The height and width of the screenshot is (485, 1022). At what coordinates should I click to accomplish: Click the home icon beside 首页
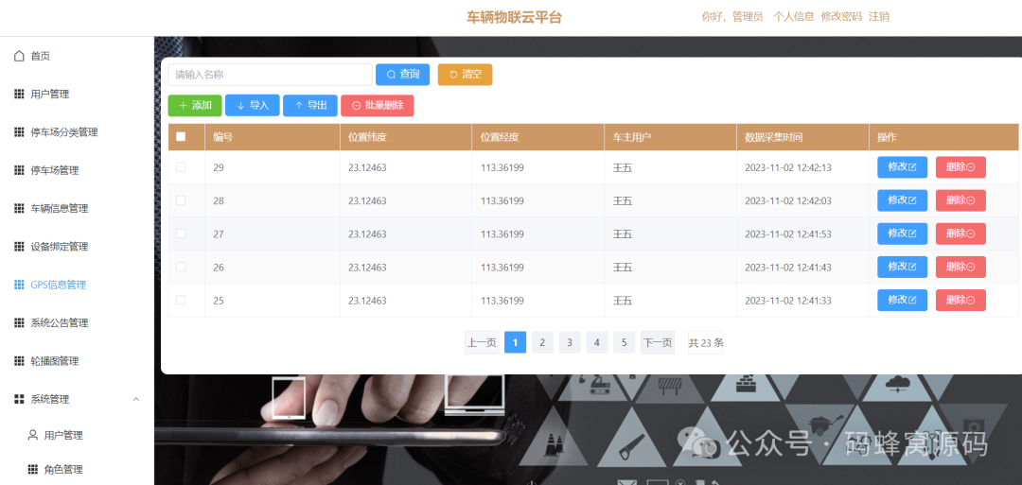19,56
